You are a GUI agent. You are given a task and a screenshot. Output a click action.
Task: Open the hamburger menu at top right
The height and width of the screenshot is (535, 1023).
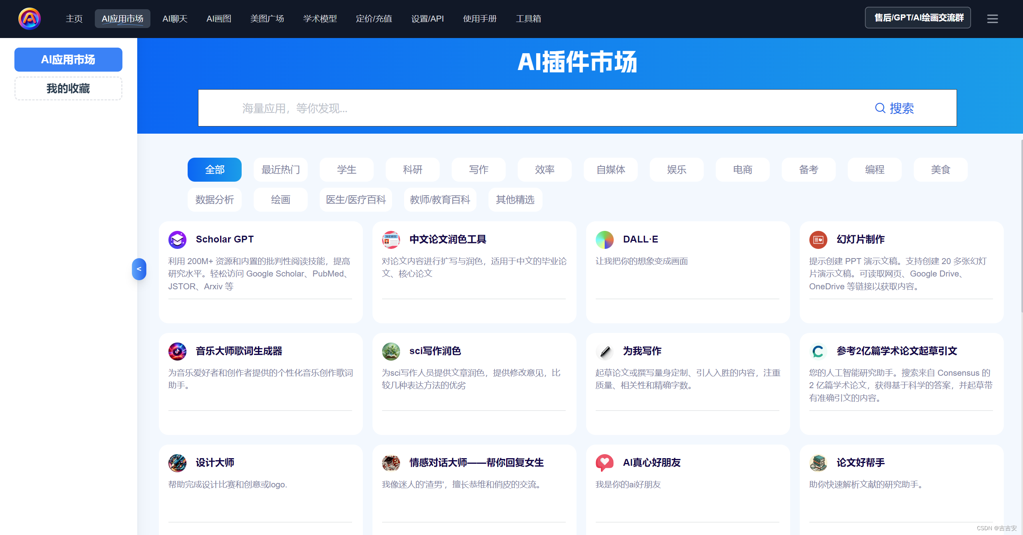[992, 19]
